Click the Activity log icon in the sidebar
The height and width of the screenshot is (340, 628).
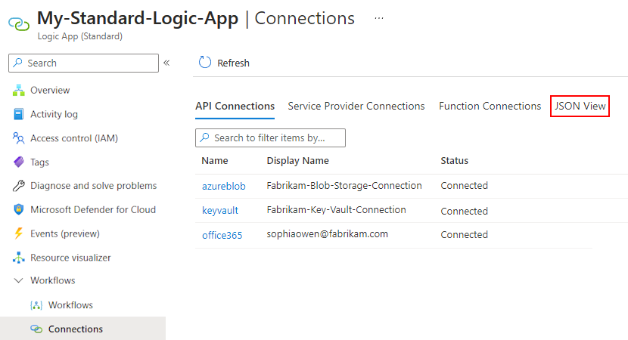(18, 114)
